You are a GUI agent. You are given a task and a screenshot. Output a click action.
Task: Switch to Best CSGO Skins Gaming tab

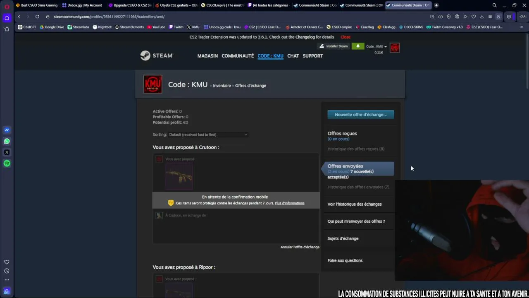click(x=37, y=5)
